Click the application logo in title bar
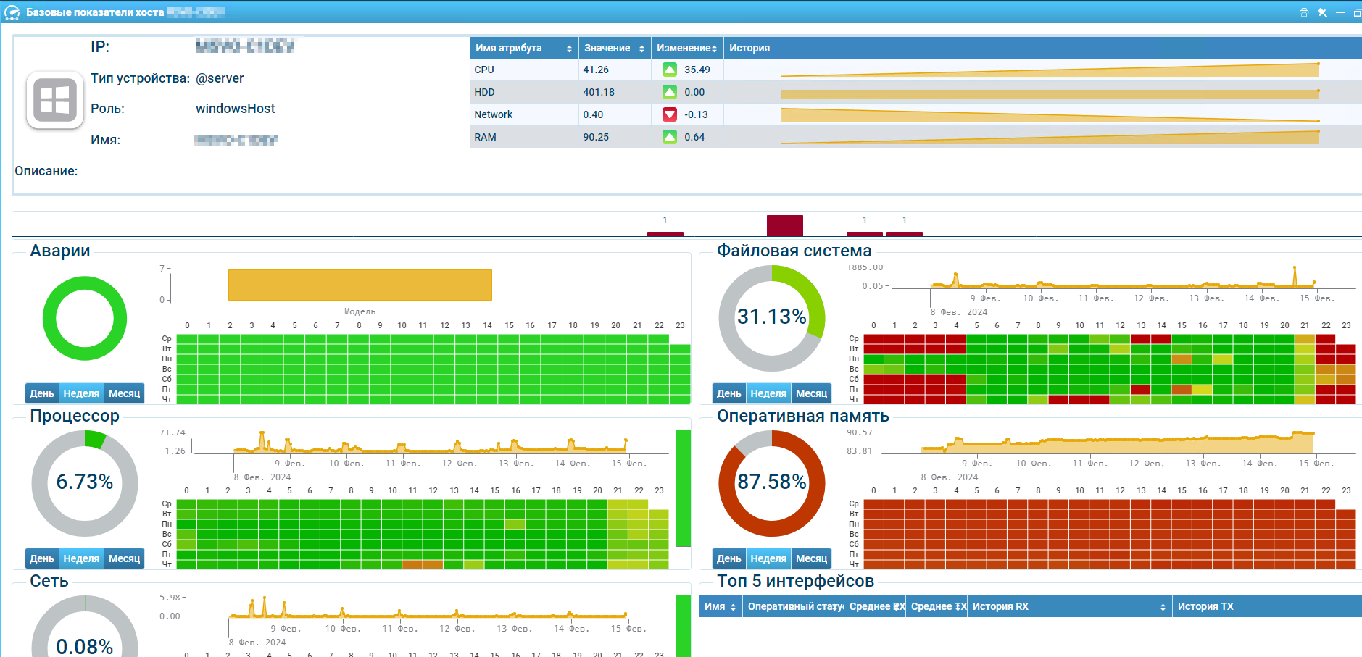Screen dimensions: 1362x657 (x=12, y=12)
